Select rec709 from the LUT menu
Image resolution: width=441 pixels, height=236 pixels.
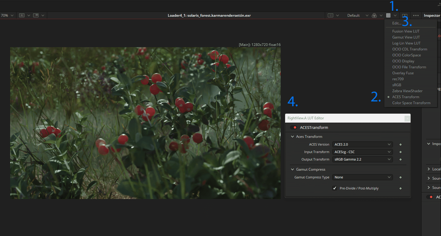pos(398,79)
